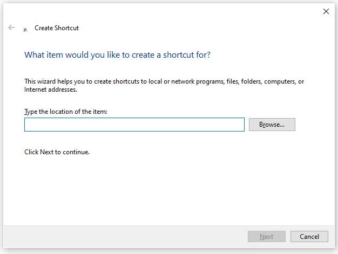Click the 'Internet addresses.' text line
Screen dimensions: 338x254
[51, 90]
